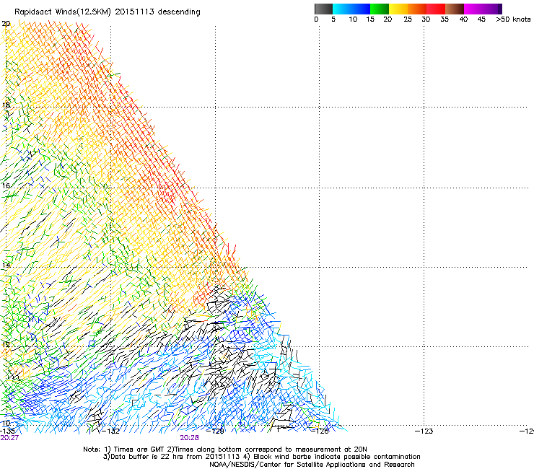The width and height of the screenshot is (534, 469).
Task: Click the cyan-blue 5-15 knots legend segment
Action: point(351,9)
